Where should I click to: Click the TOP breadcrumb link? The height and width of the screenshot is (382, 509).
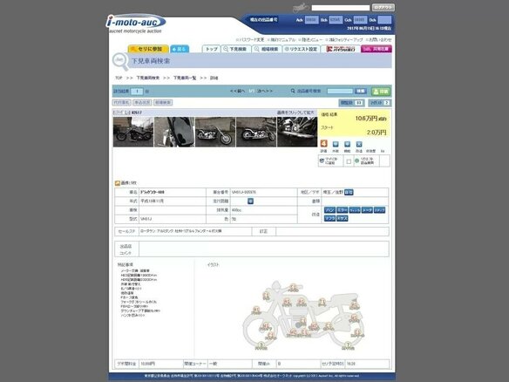119,78
